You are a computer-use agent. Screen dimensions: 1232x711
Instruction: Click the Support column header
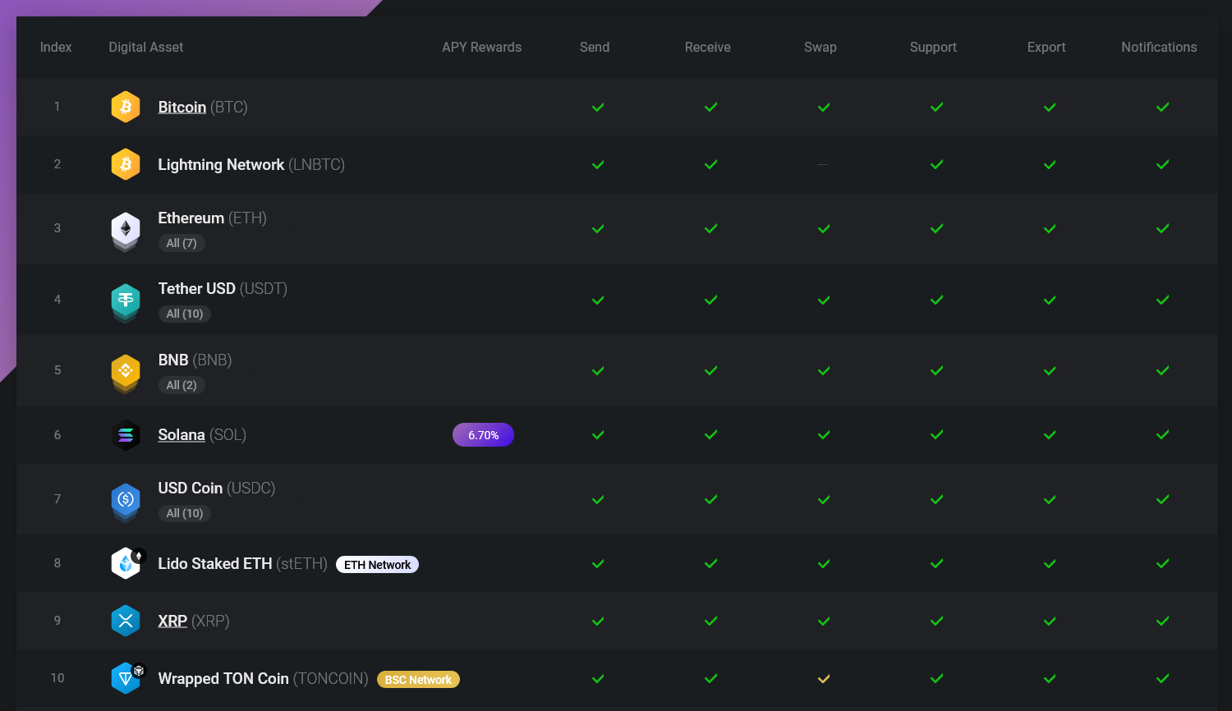[933, 48]
